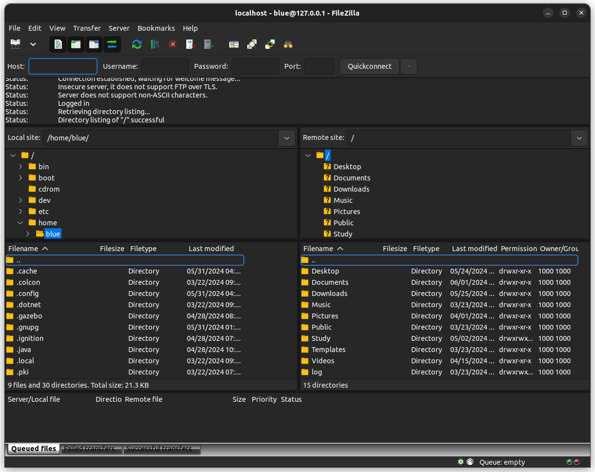Select the .config folder in local list
Screen dimensions: 595x472
[x=125, y=294]
